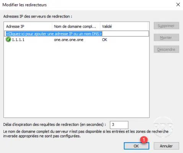The image size is (183, 153).
Task: Click the one.one.one.one domain name cell
Action: coord(69,40)
